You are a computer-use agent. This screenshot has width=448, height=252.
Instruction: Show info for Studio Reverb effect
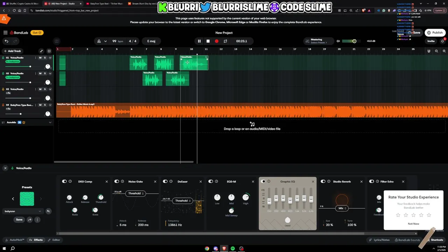(x=329, y=182)
